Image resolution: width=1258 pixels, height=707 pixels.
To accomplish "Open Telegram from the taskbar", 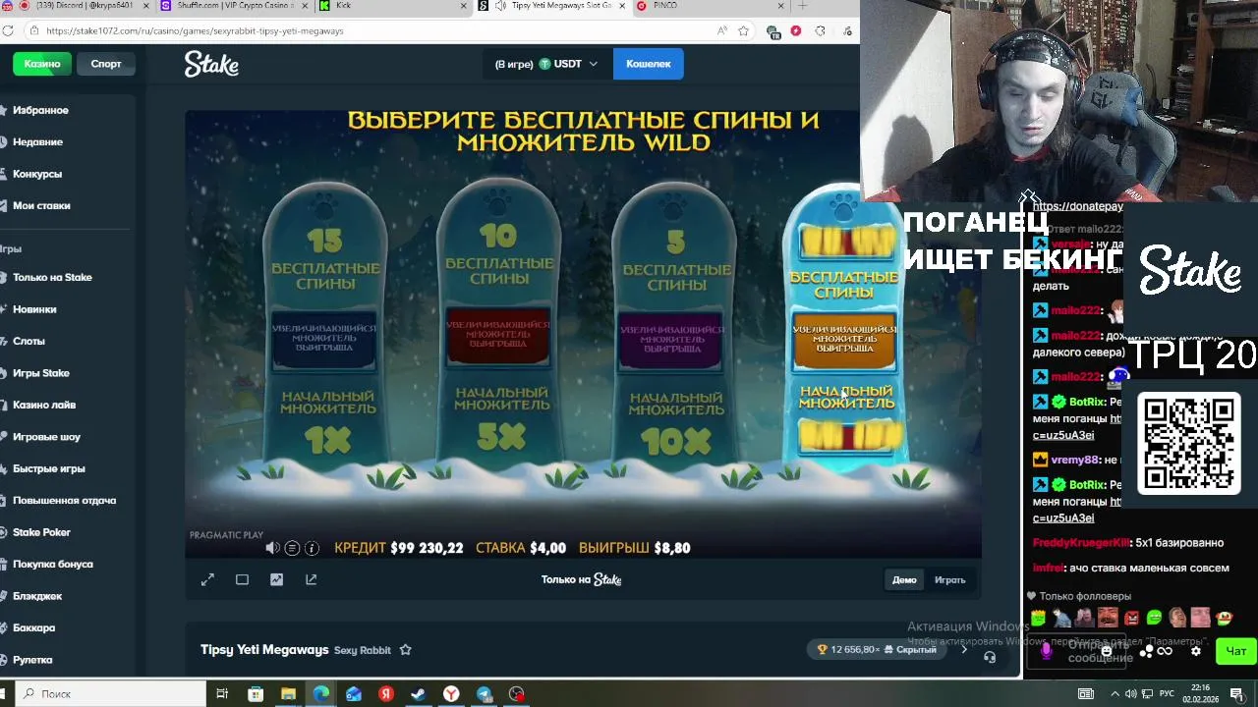I will pos(484,694).
